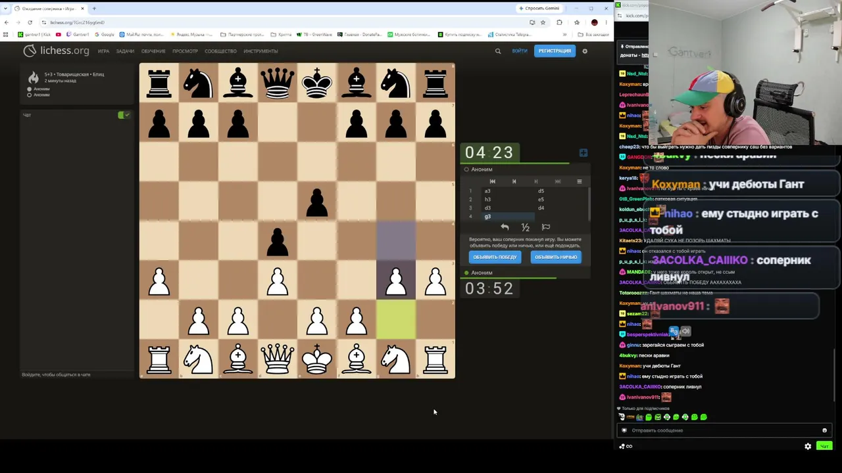This screenshot has height=473, width=842.
Task: Step forward one move
Action: click(x=535, y=181)
